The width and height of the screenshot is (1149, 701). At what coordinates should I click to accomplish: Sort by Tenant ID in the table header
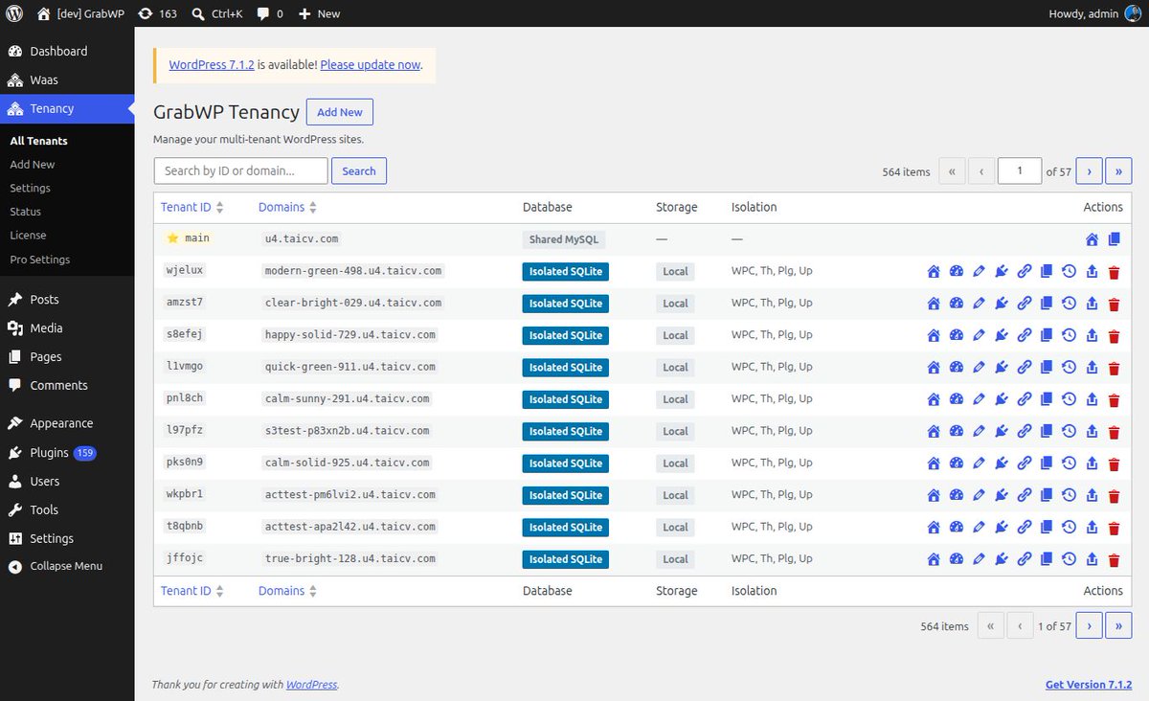[x=191, y=207]
